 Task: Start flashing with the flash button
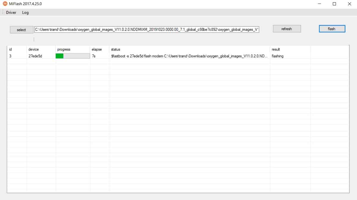332,29
